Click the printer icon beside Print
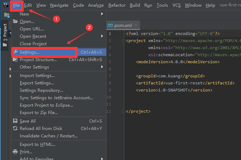241x160 pixels. pos(15,152)
